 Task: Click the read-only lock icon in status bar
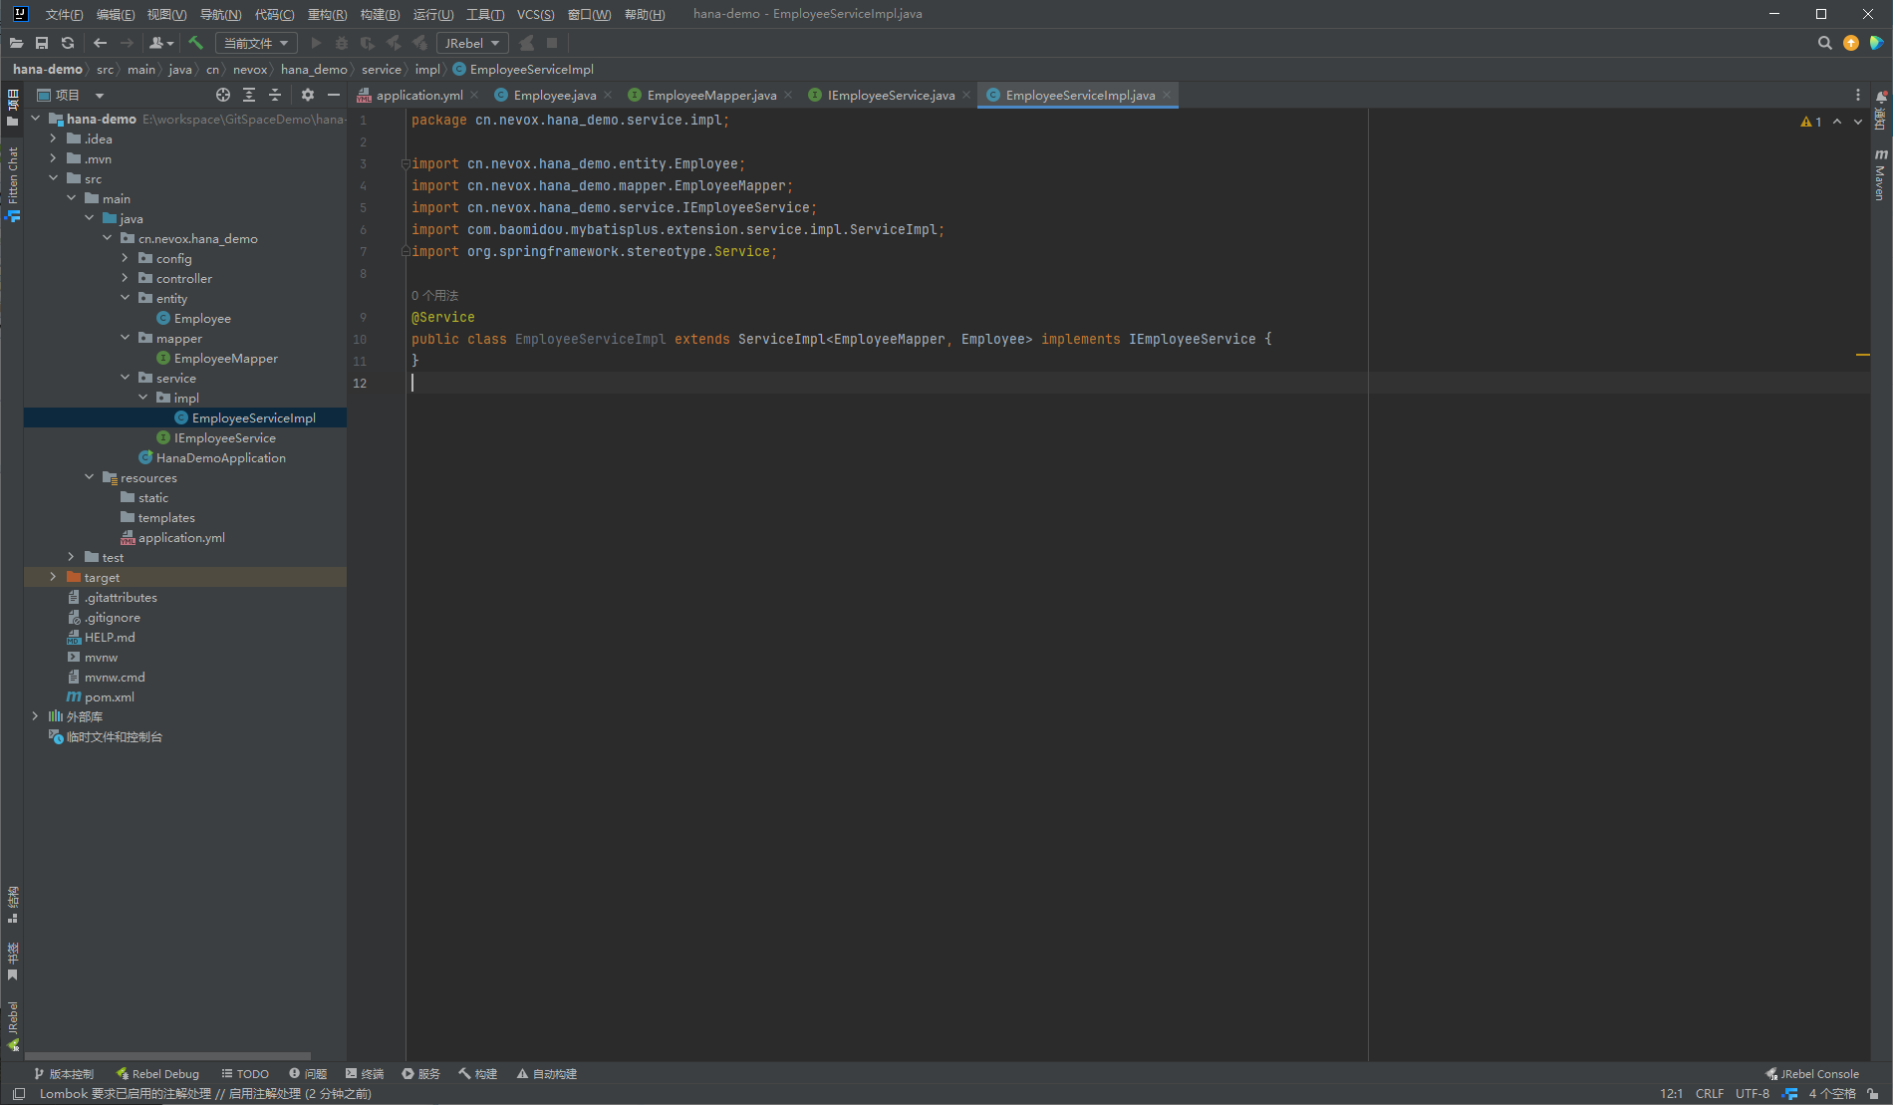[x=1873, y=1094]
